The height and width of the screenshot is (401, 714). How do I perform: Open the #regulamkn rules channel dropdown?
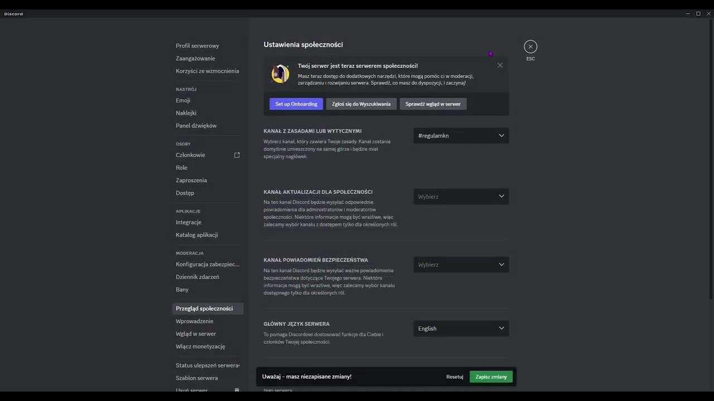(x=461, y=135)
